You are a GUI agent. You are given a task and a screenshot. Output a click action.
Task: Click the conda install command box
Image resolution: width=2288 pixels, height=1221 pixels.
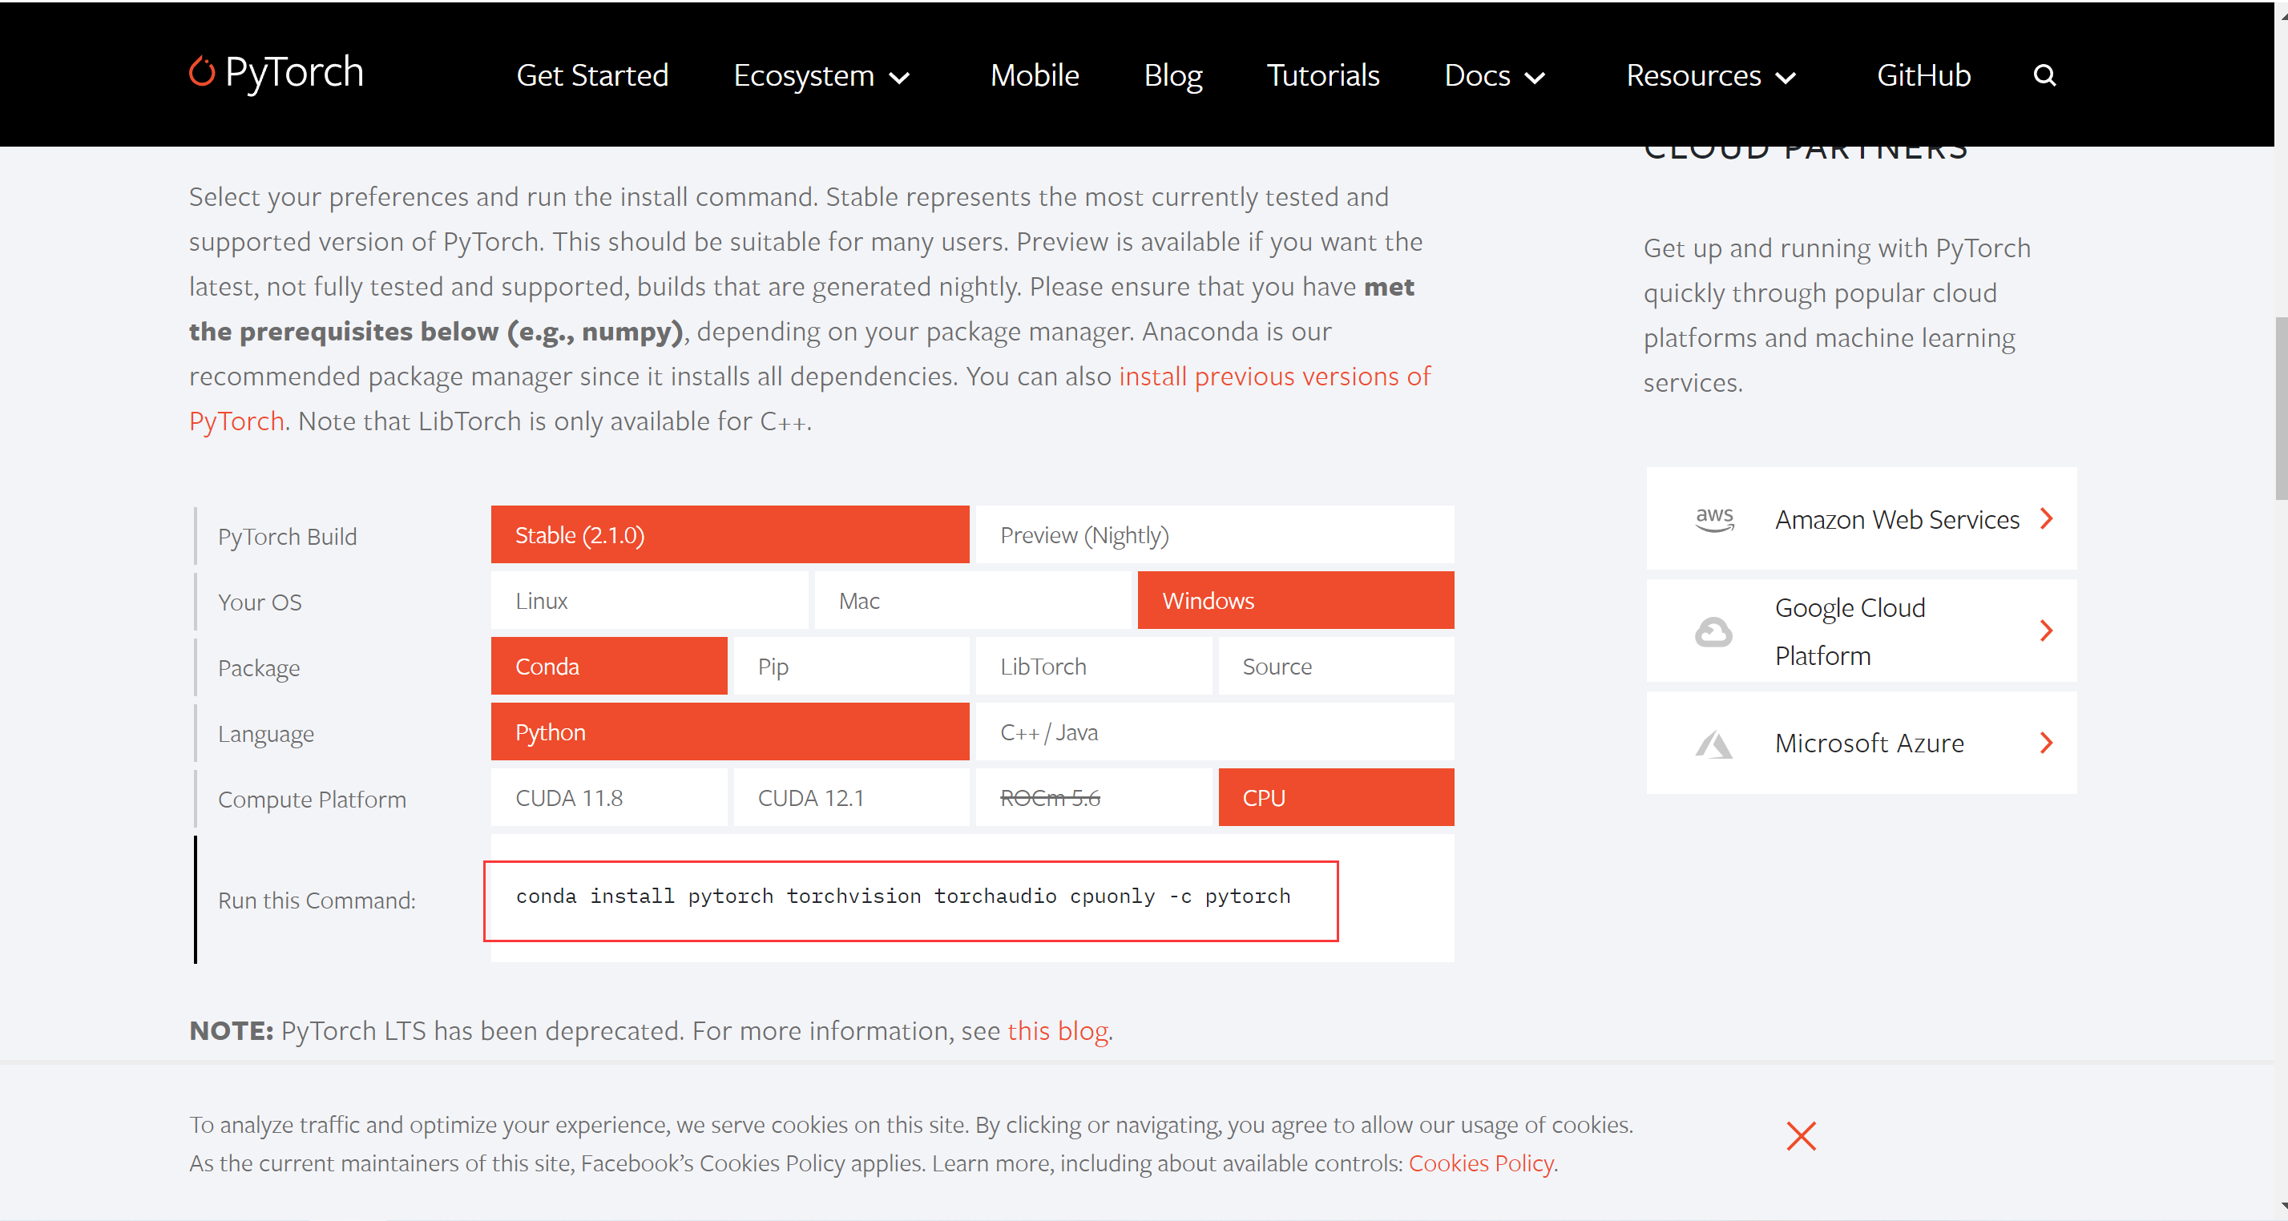coord(910,901)
